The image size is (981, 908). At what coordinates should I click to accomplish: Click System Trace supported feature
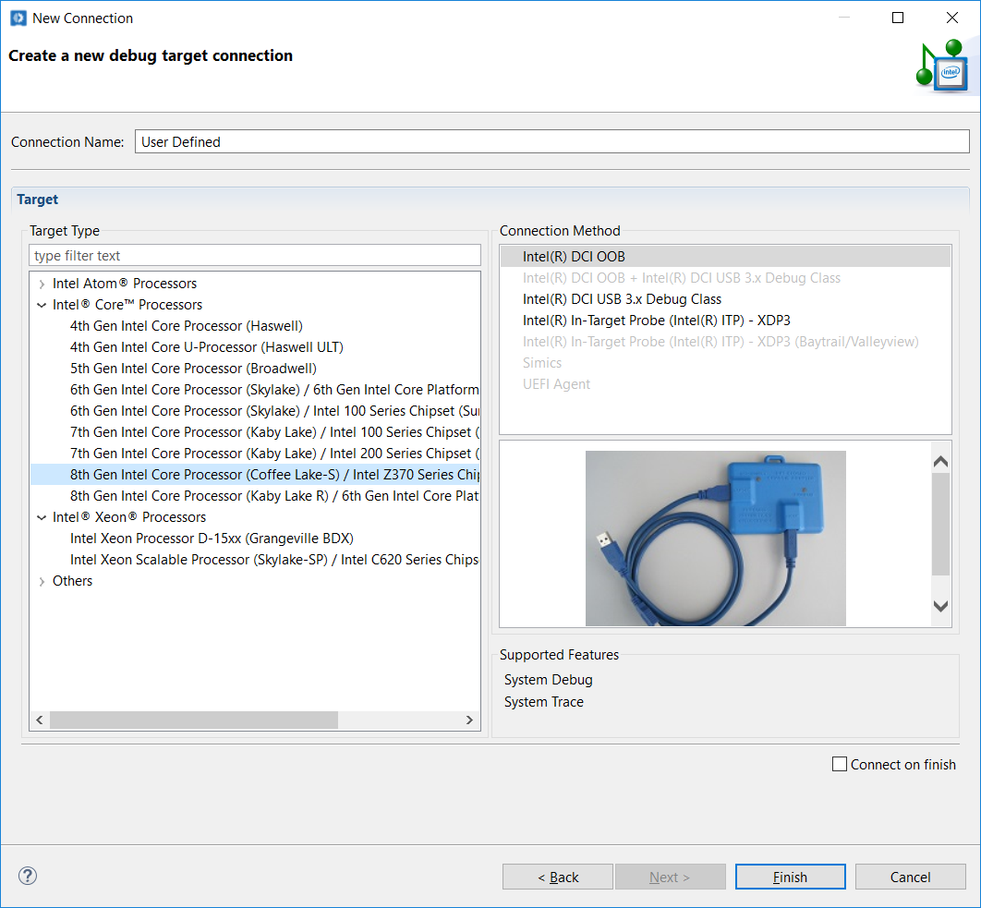point(544,702)
